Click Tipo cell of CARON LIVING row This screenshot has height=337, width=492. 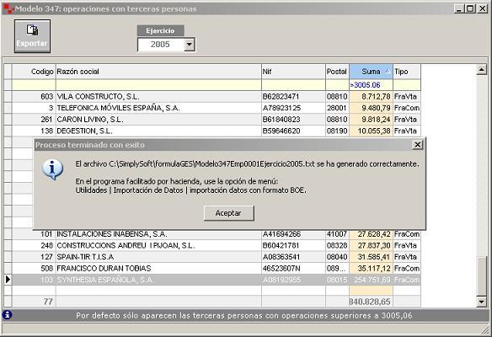pos(407,120)
